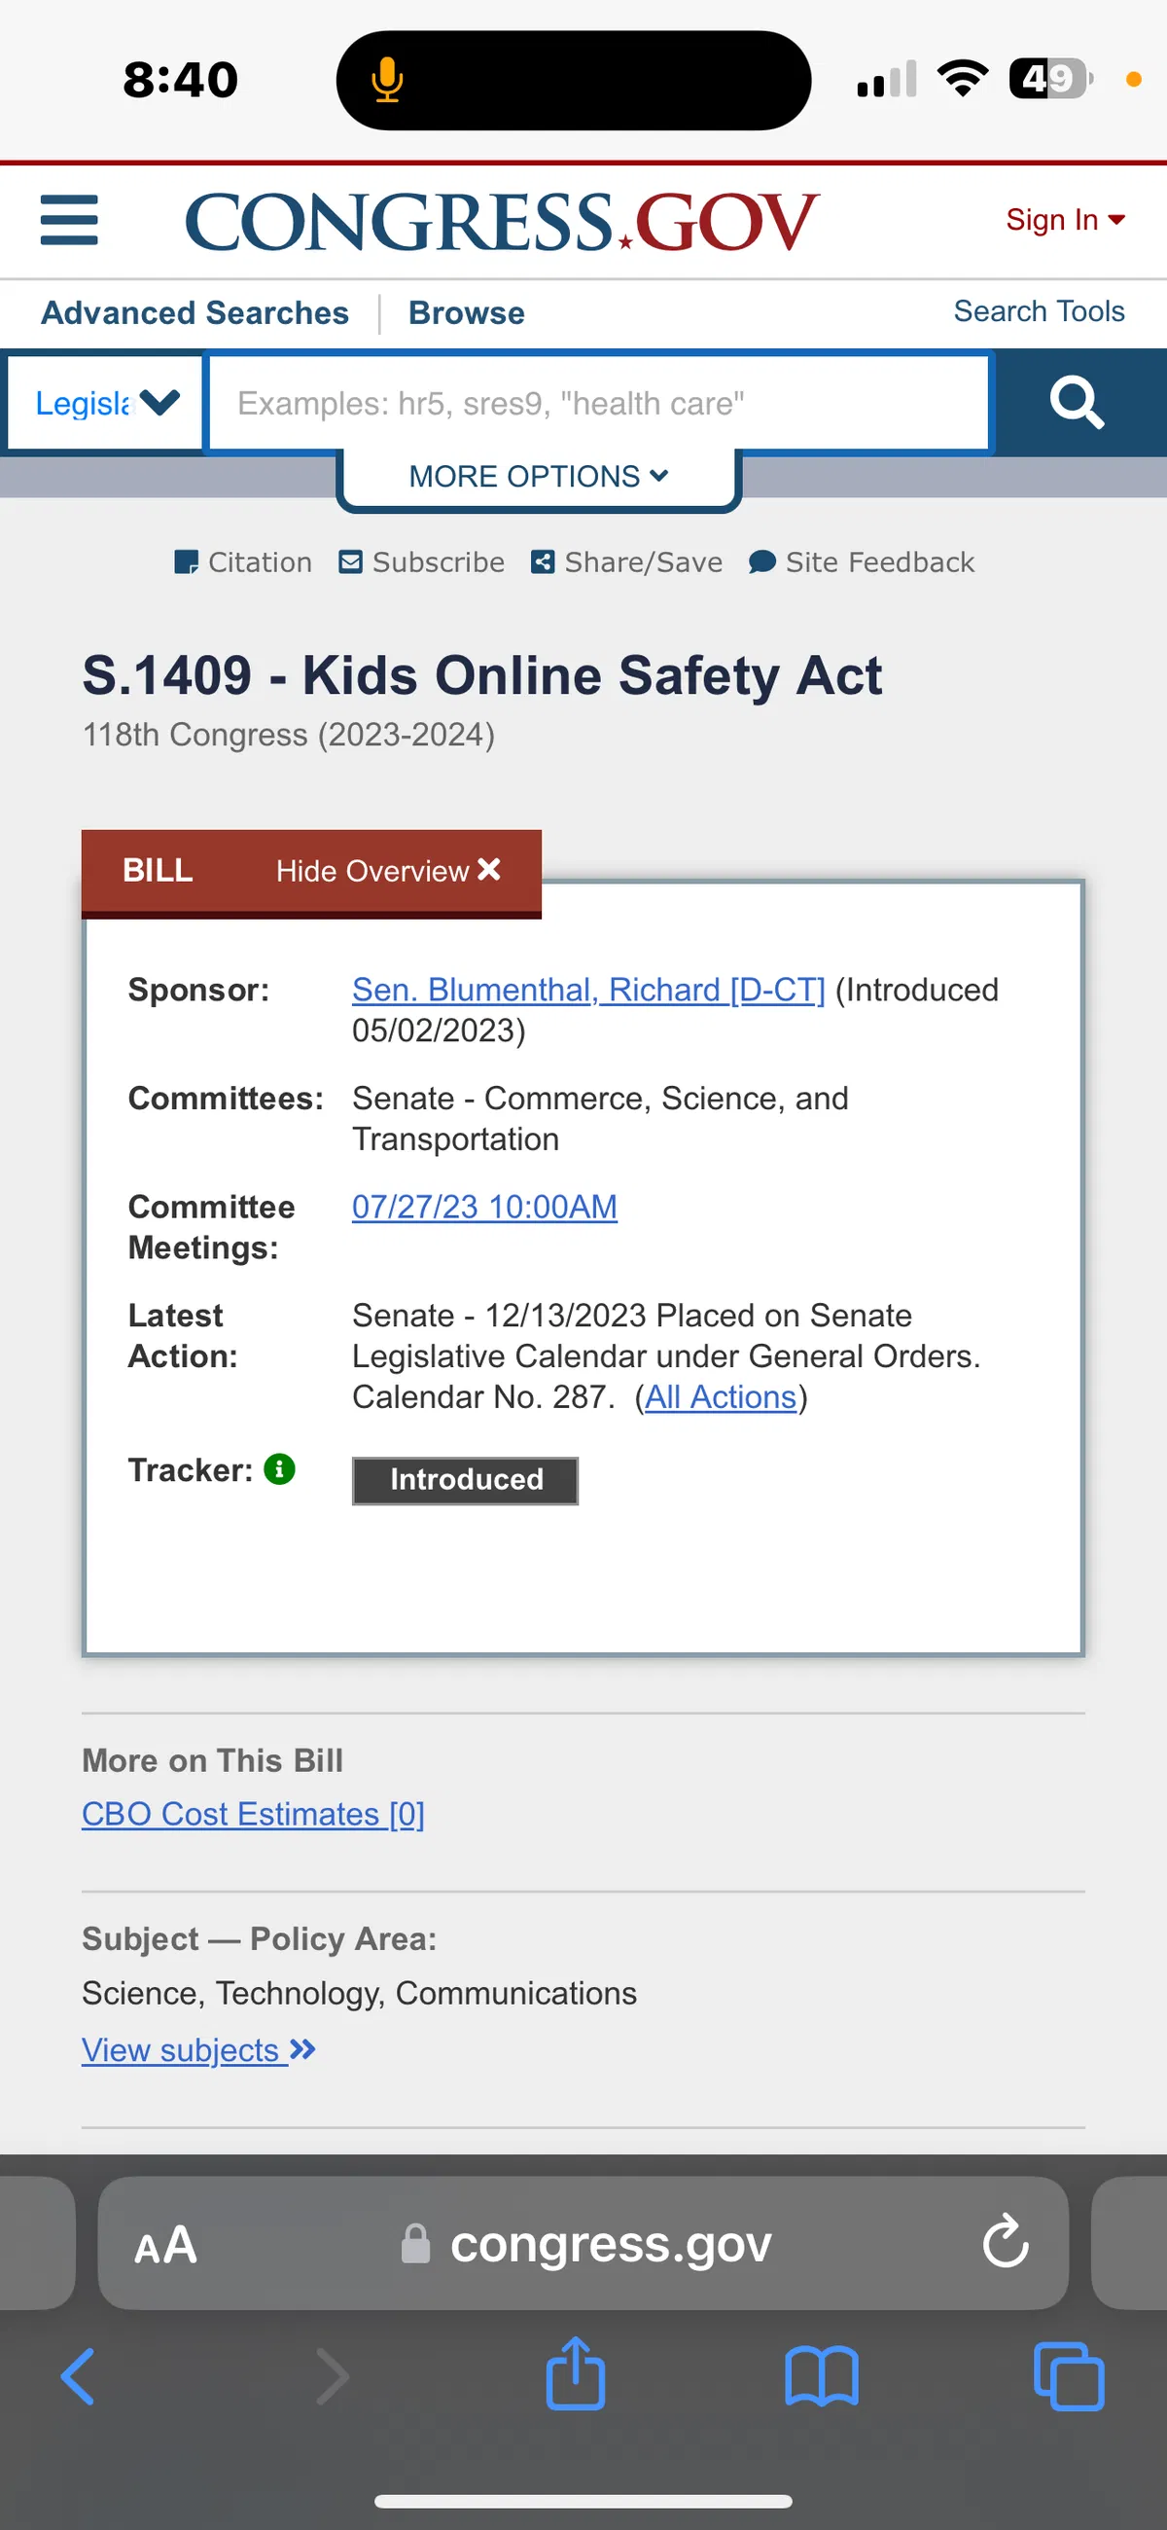Viewport: 1167px width, 2530px height.
Task: Focus the search text input field
Action: (599, 403)
